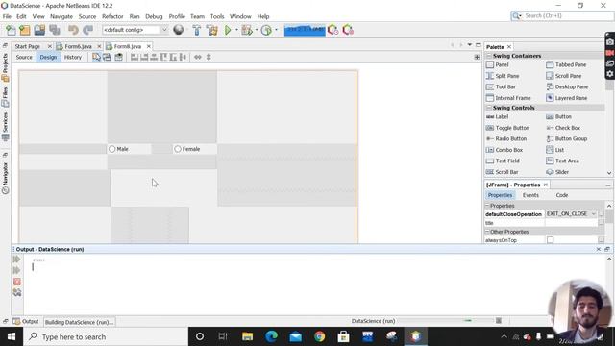The image size is (615, 346).
Task: Close the Form8.java tab
Action: (149, 46)
